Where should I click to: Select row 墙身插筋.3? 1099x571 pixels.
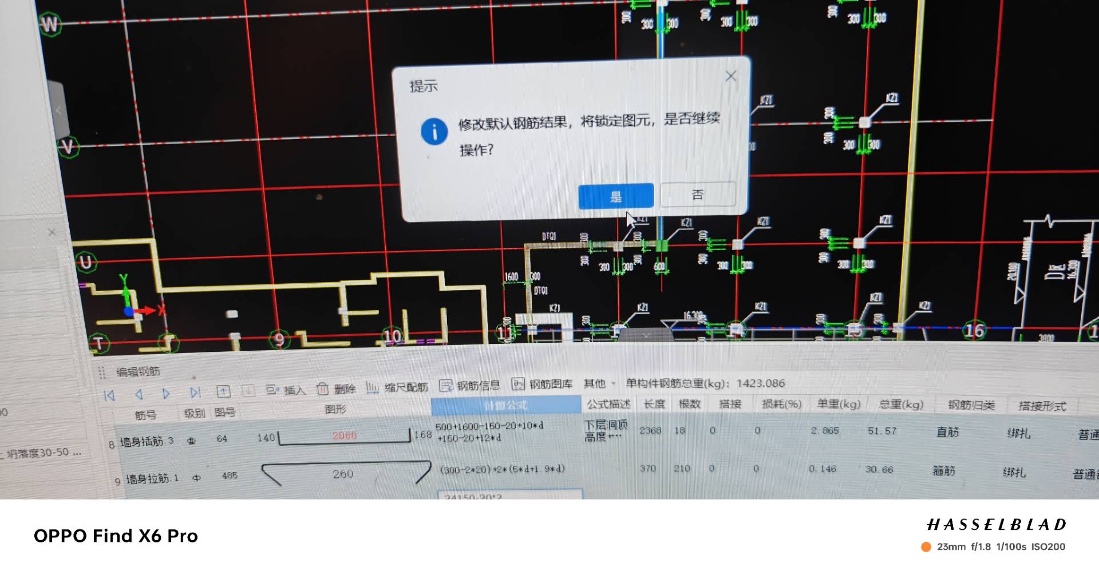[147, 442]
